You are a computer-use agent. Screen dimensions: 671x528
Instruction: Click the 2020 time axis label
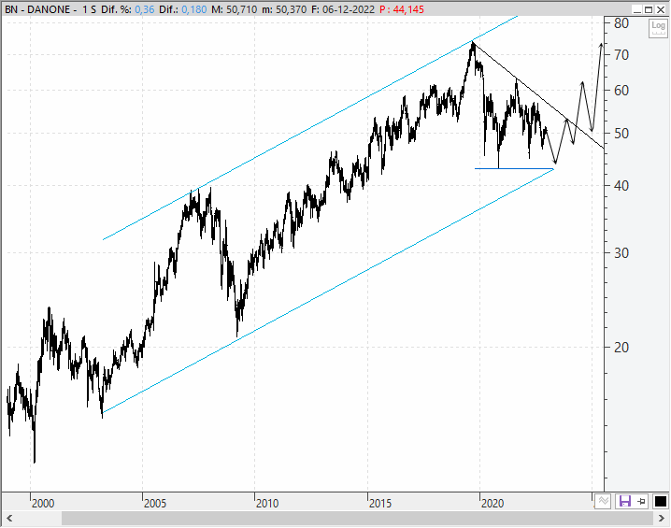(493, 503)
